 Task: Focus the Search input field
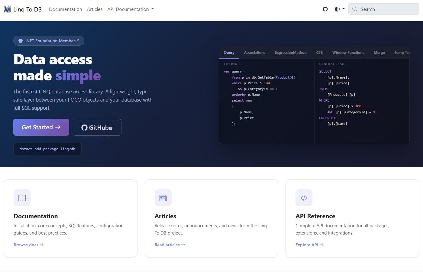point(384,9)
